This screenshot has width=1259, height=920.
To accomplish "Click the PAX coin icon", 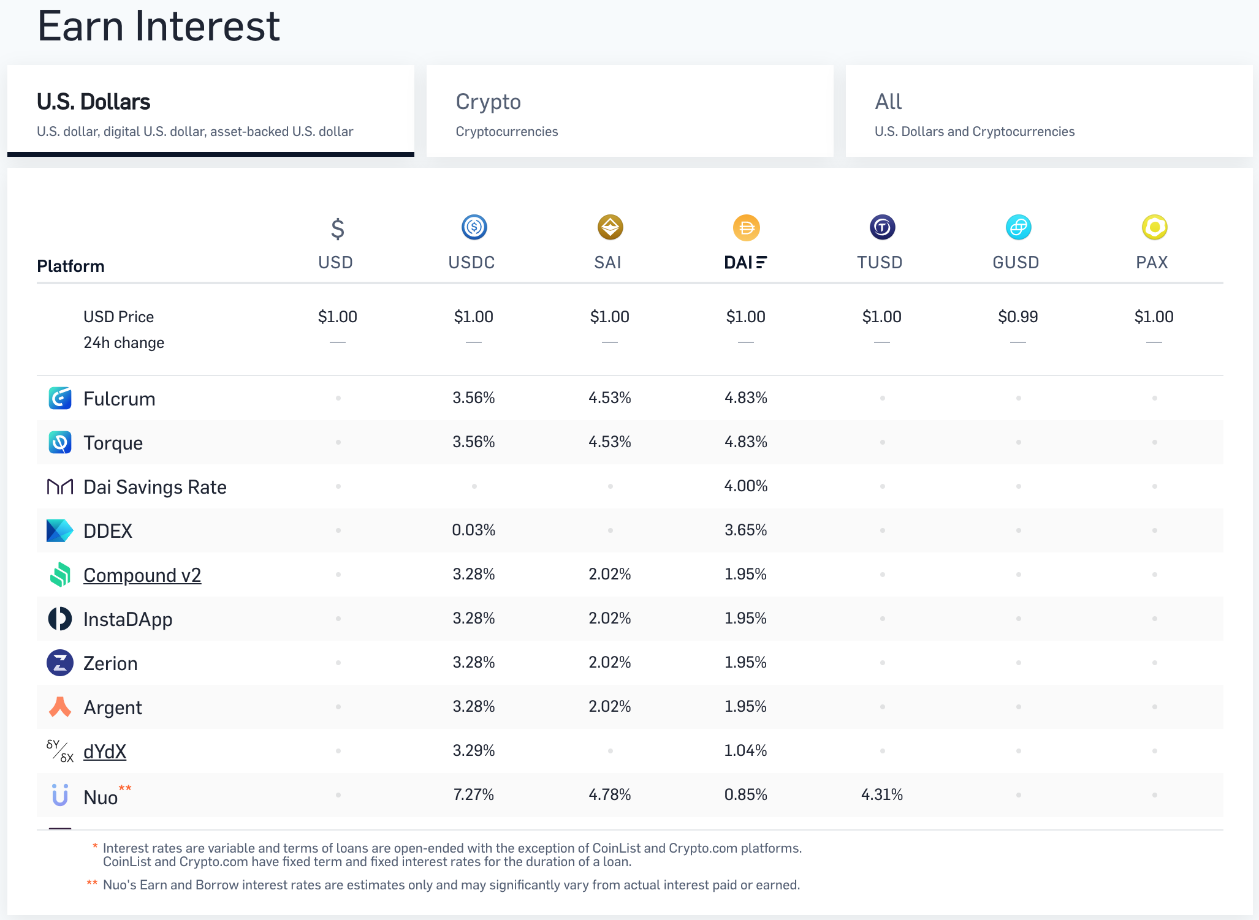I will click(1153, 227).
